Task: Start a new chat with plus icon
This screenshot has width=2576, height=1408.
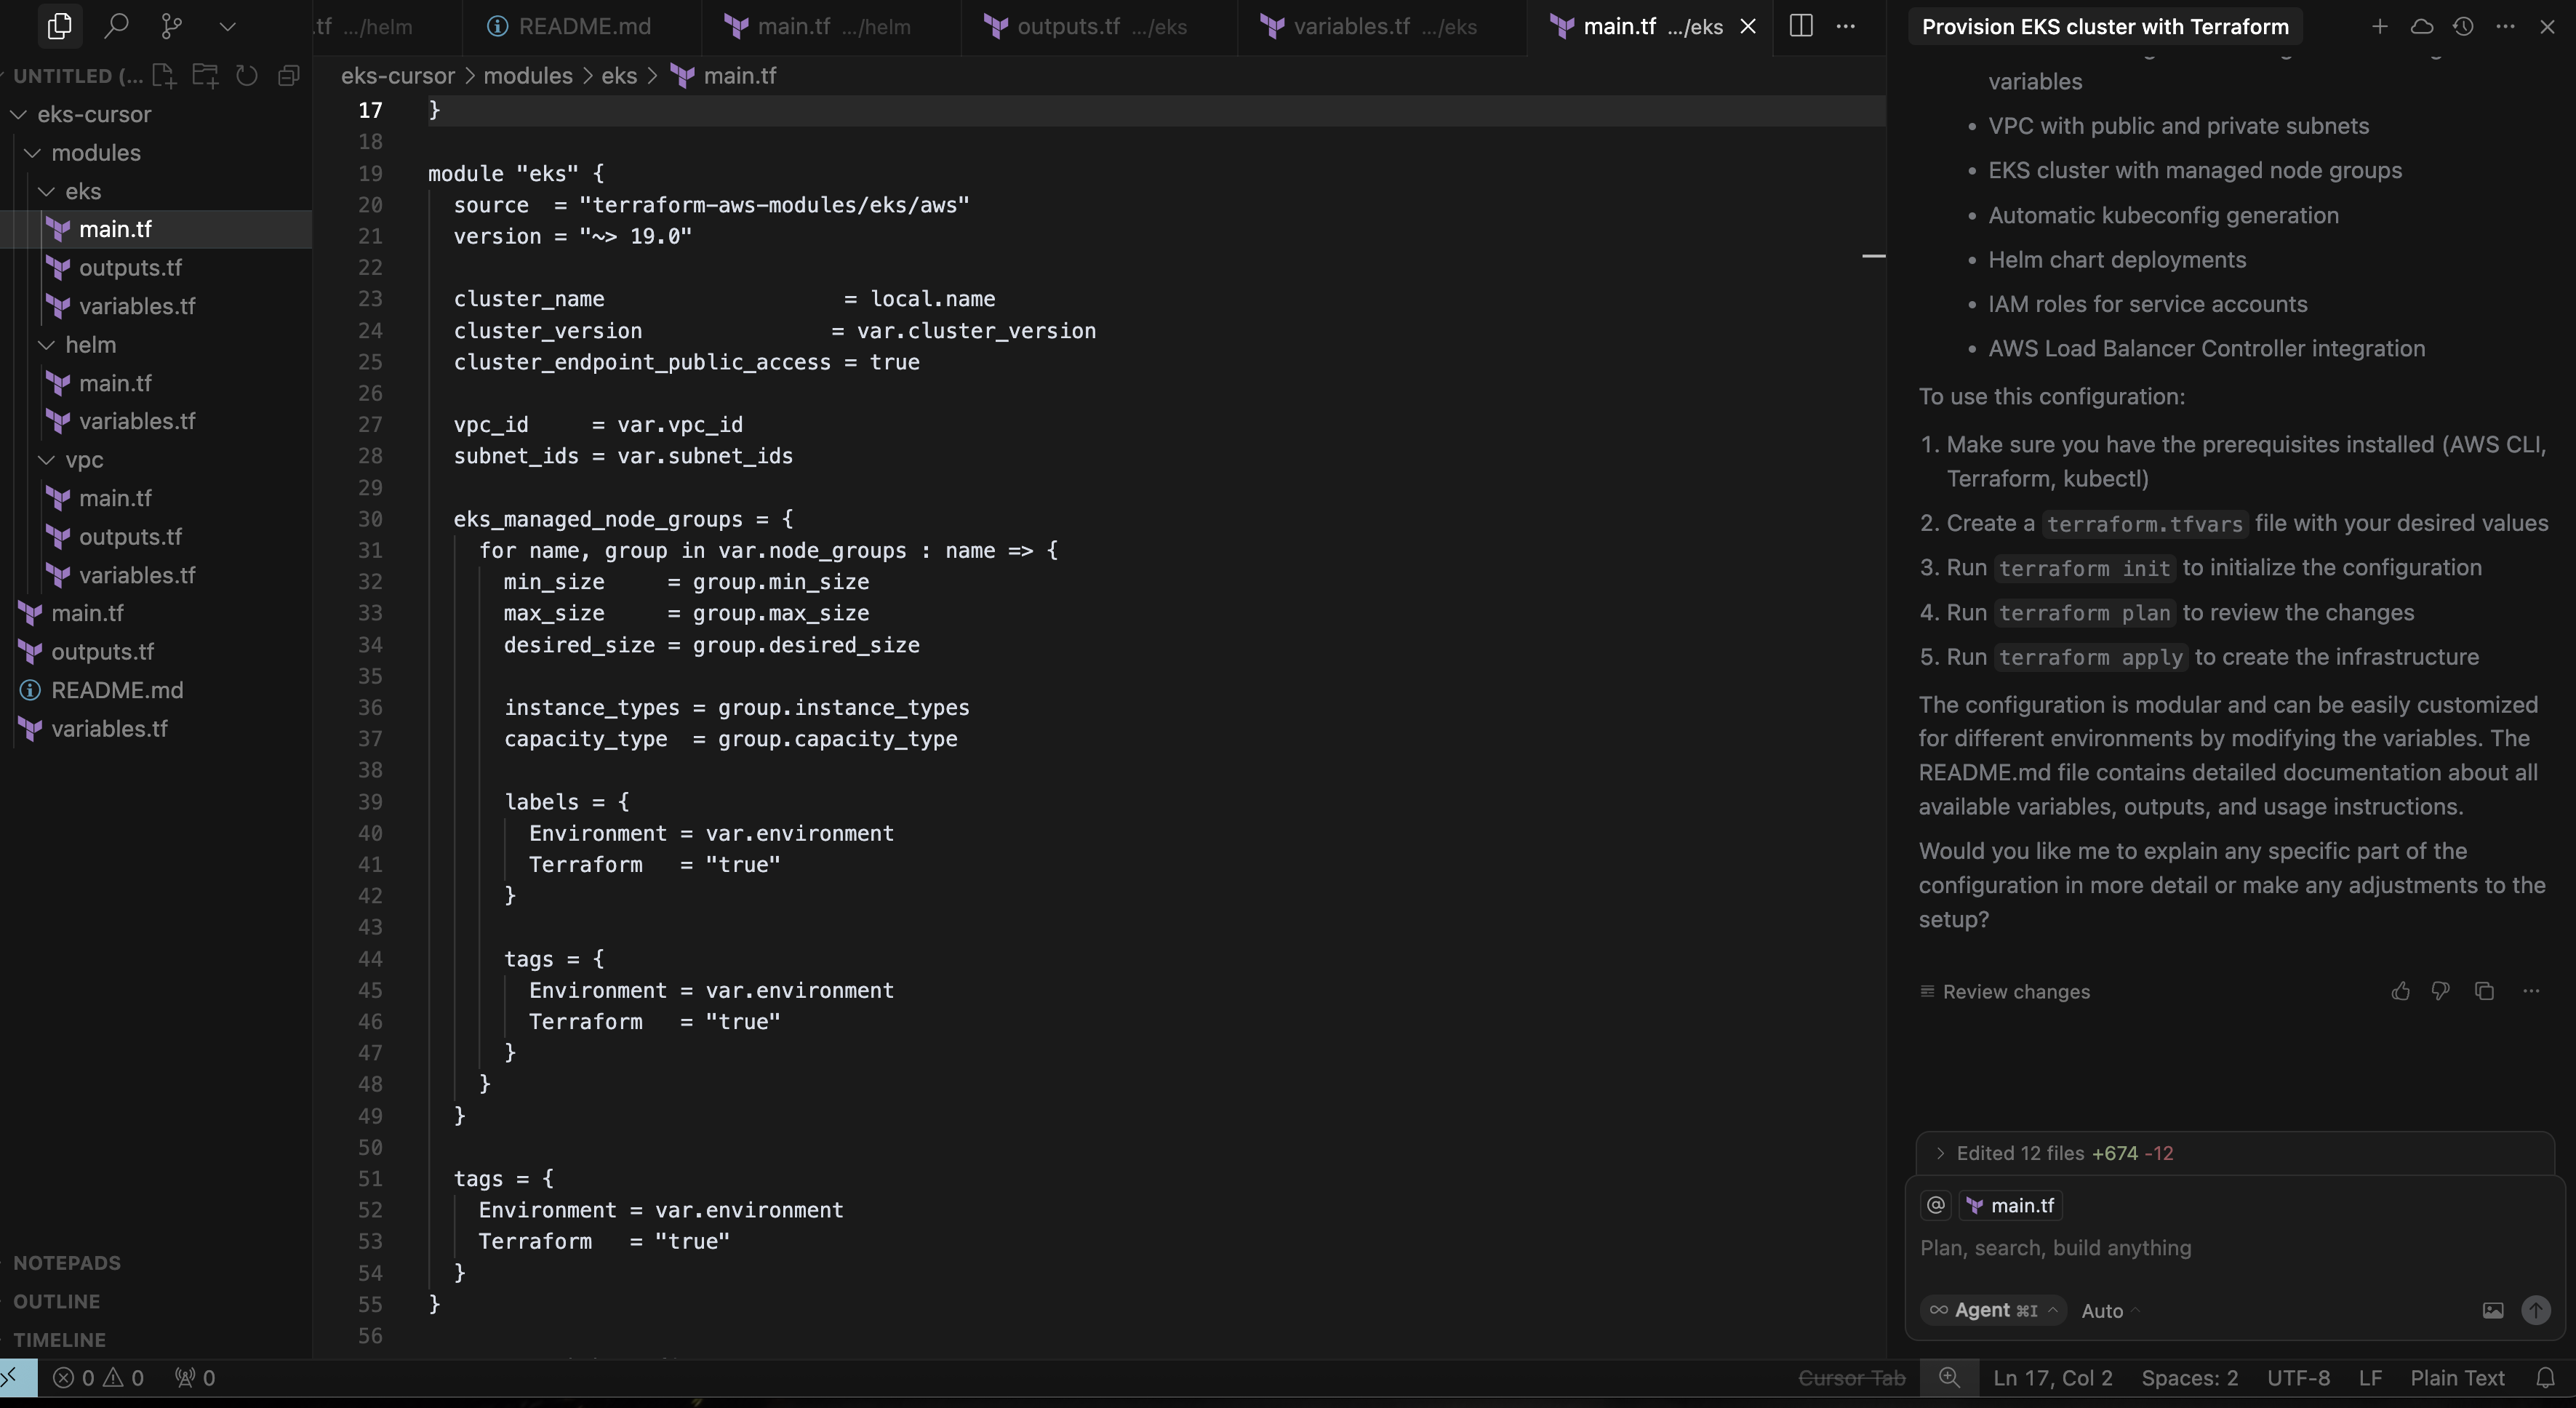Action: pos(2380,27)
